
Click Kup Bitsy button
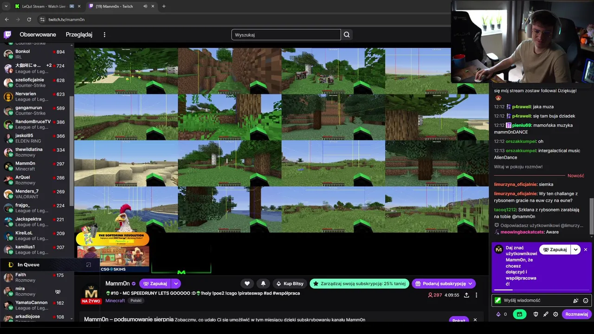[x=290, y=283]
